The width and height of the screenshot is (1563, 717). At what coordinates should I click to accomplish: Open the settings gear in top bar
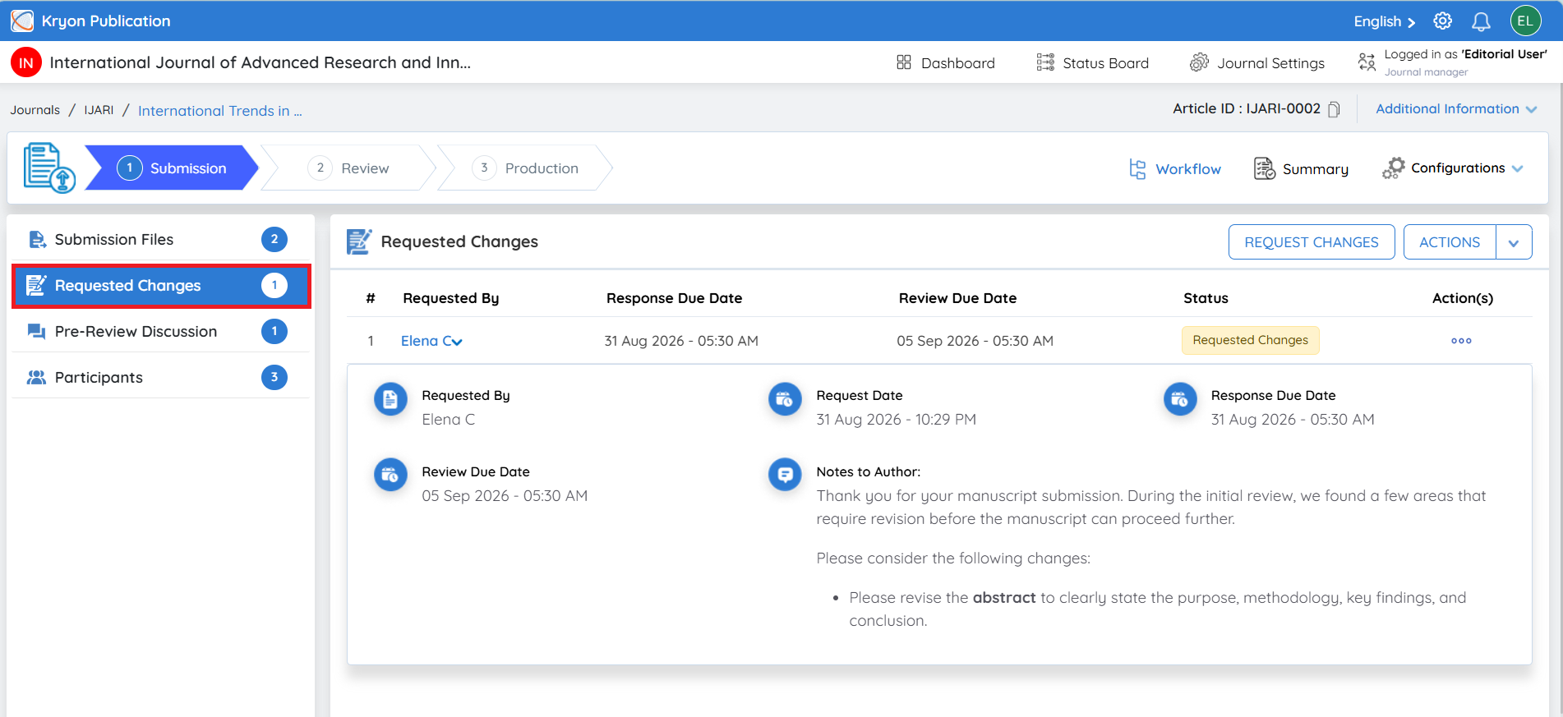coord(1442,21)
